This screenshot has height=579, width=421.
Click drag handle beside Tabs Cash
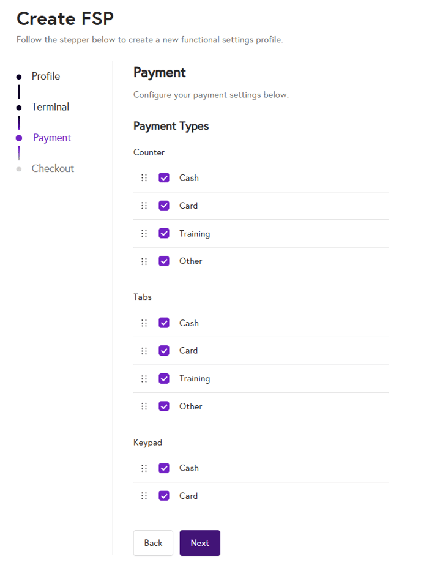click(144, 323)
